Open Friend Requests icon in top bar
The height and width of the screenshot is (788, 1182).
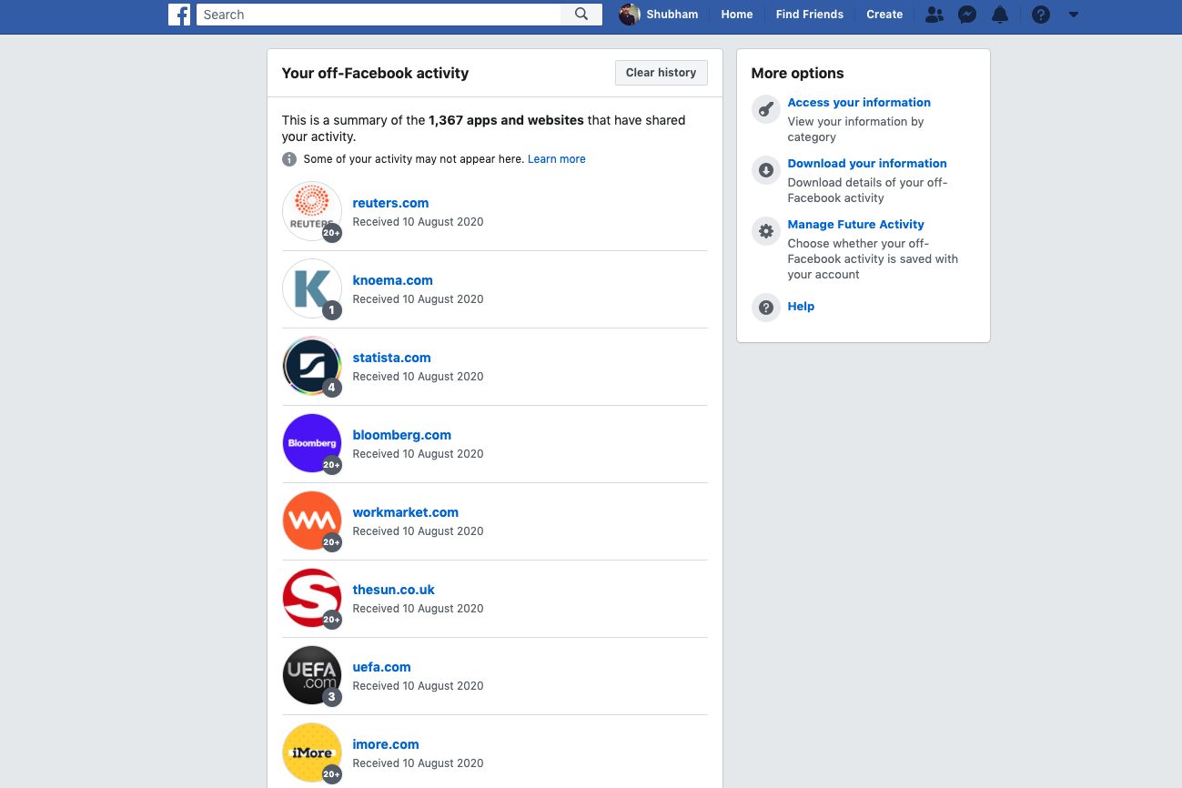[x=934, y=15]
